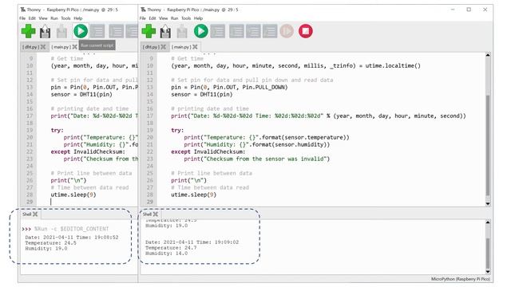Open Run menu in left Thonny window

coord(54,18)
